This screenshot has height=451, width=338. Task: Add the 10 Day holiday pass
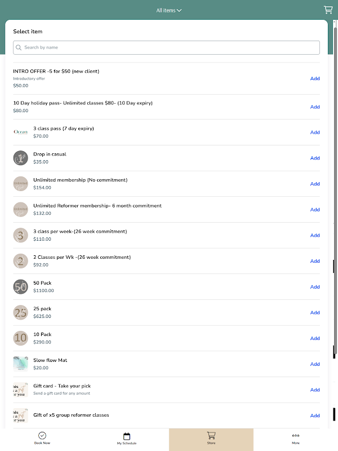(315, 107)
